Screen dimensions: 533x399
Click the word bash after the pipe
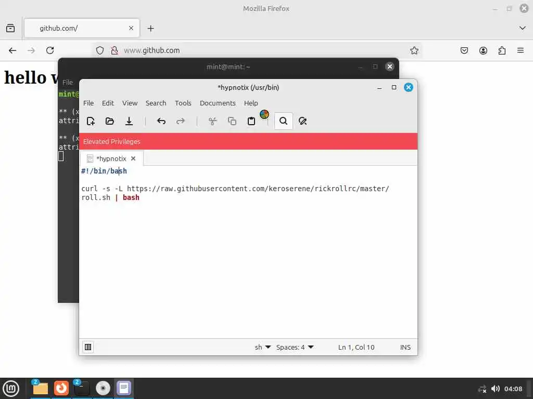131,197
